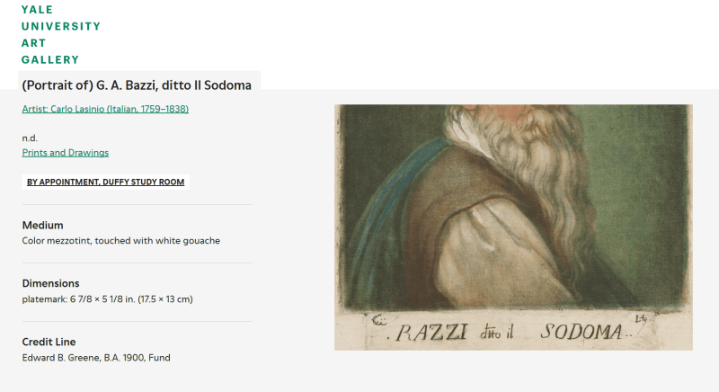This screenshot has width=719, height=392.
Task: Open the Prints and Drawings link
Action: pyautogui.click(x=65, y=153)
